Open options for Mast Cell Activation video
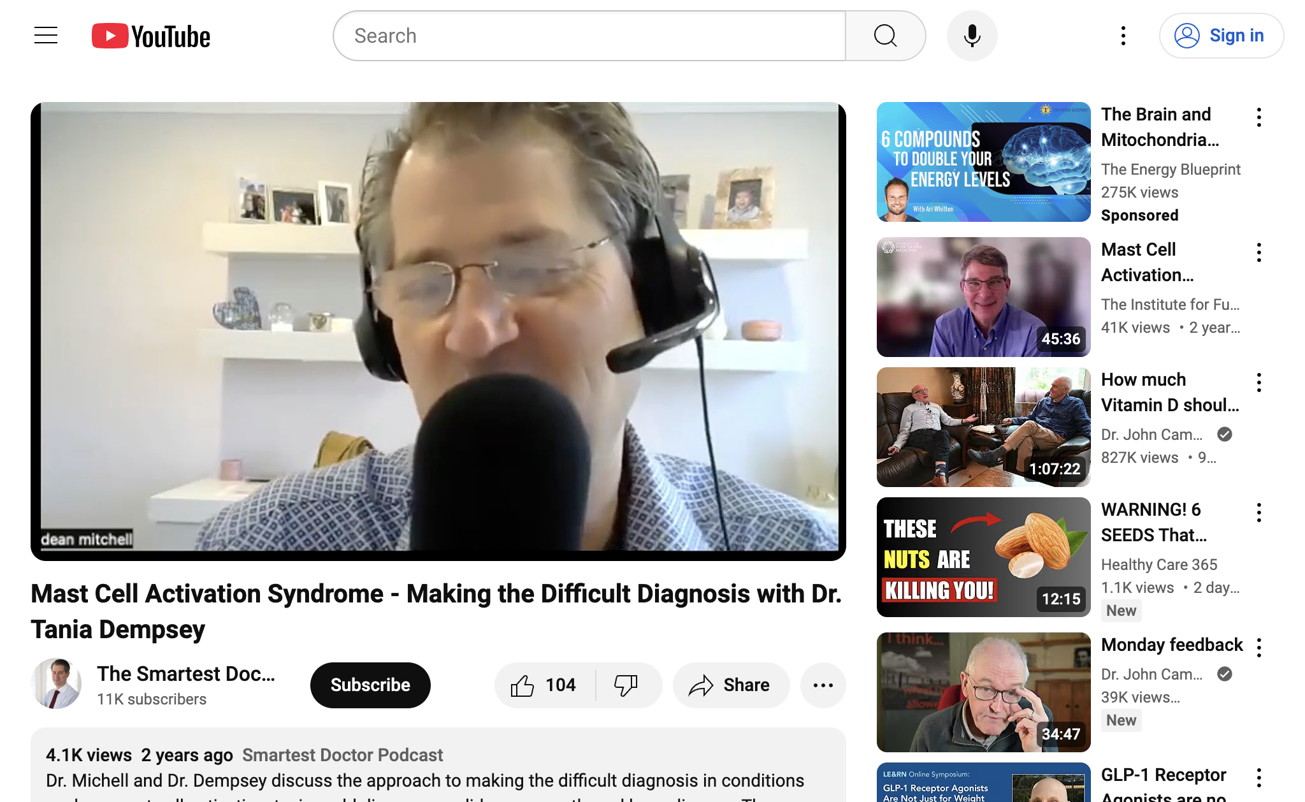Viewport: 1305px width, 802px height. point(1258,252)
